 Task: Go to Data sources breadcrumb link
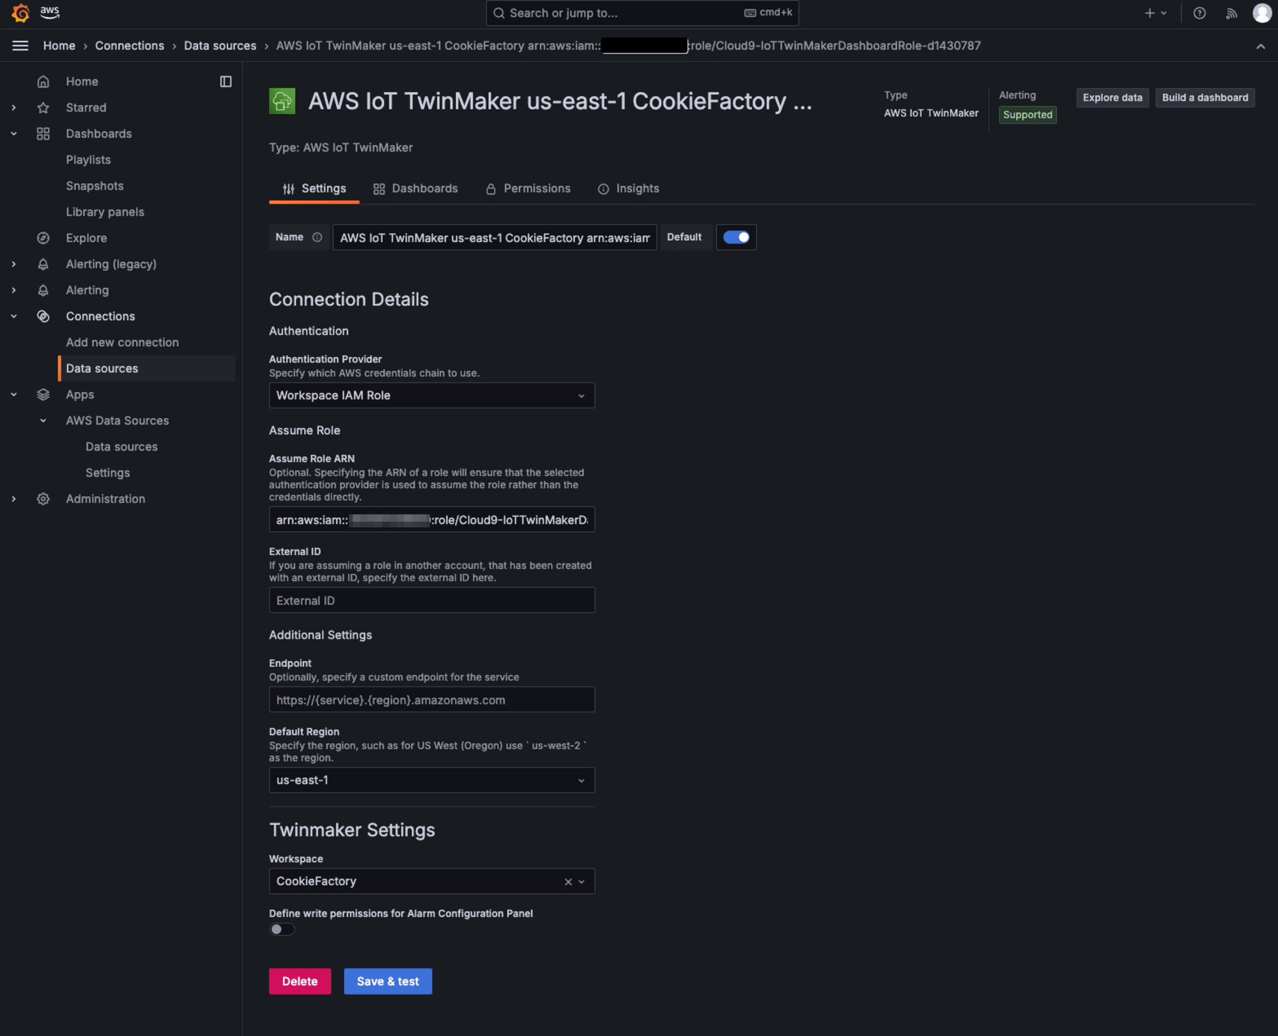click(220, 45)
